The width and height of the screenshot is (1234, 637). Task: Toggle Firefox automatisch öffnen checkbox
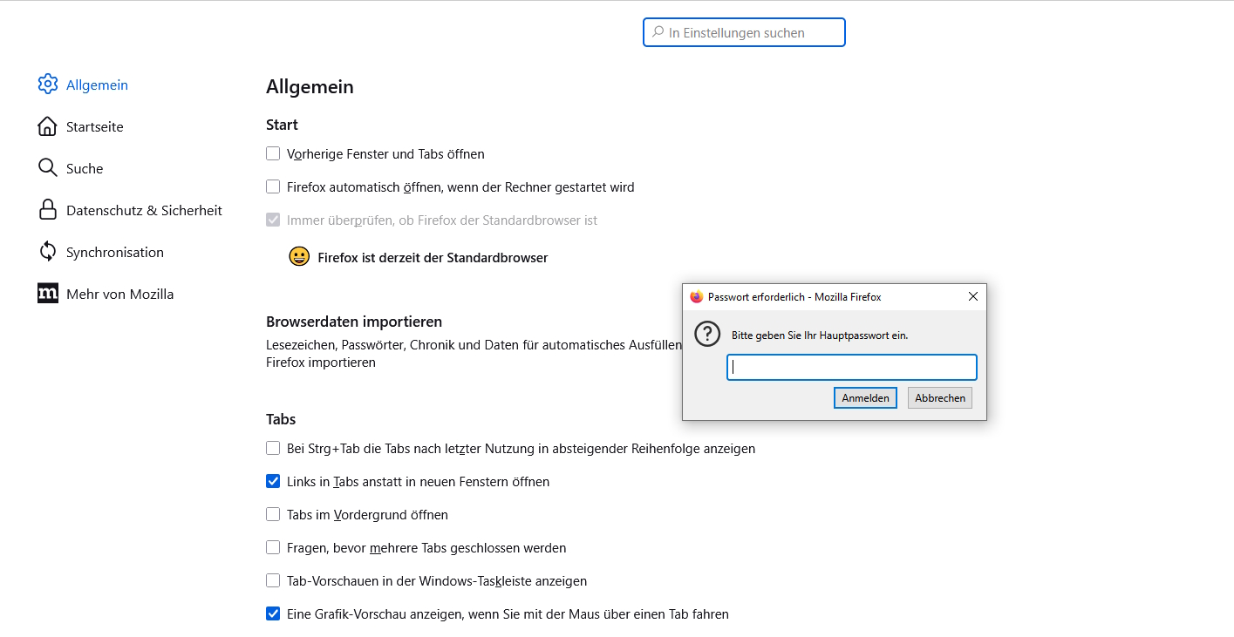(273, 187)
